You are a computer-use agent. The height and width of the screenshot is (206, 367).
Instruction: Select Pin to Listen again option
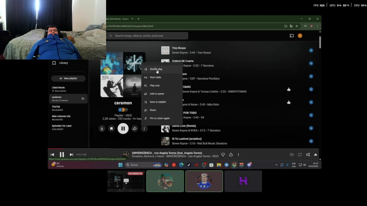coord(162,118)
